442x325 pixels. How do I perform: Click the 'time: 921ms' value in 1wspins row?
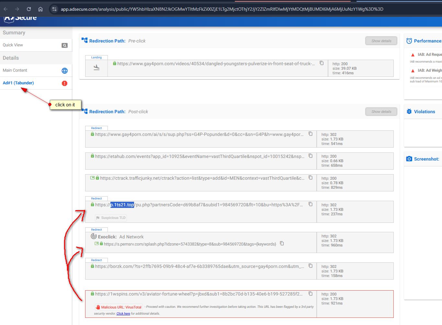coord(332,303)
